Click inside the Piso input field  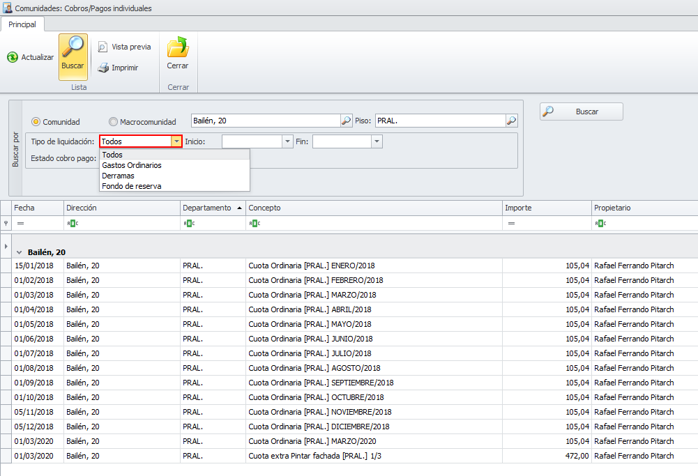(x=439, y=121)
